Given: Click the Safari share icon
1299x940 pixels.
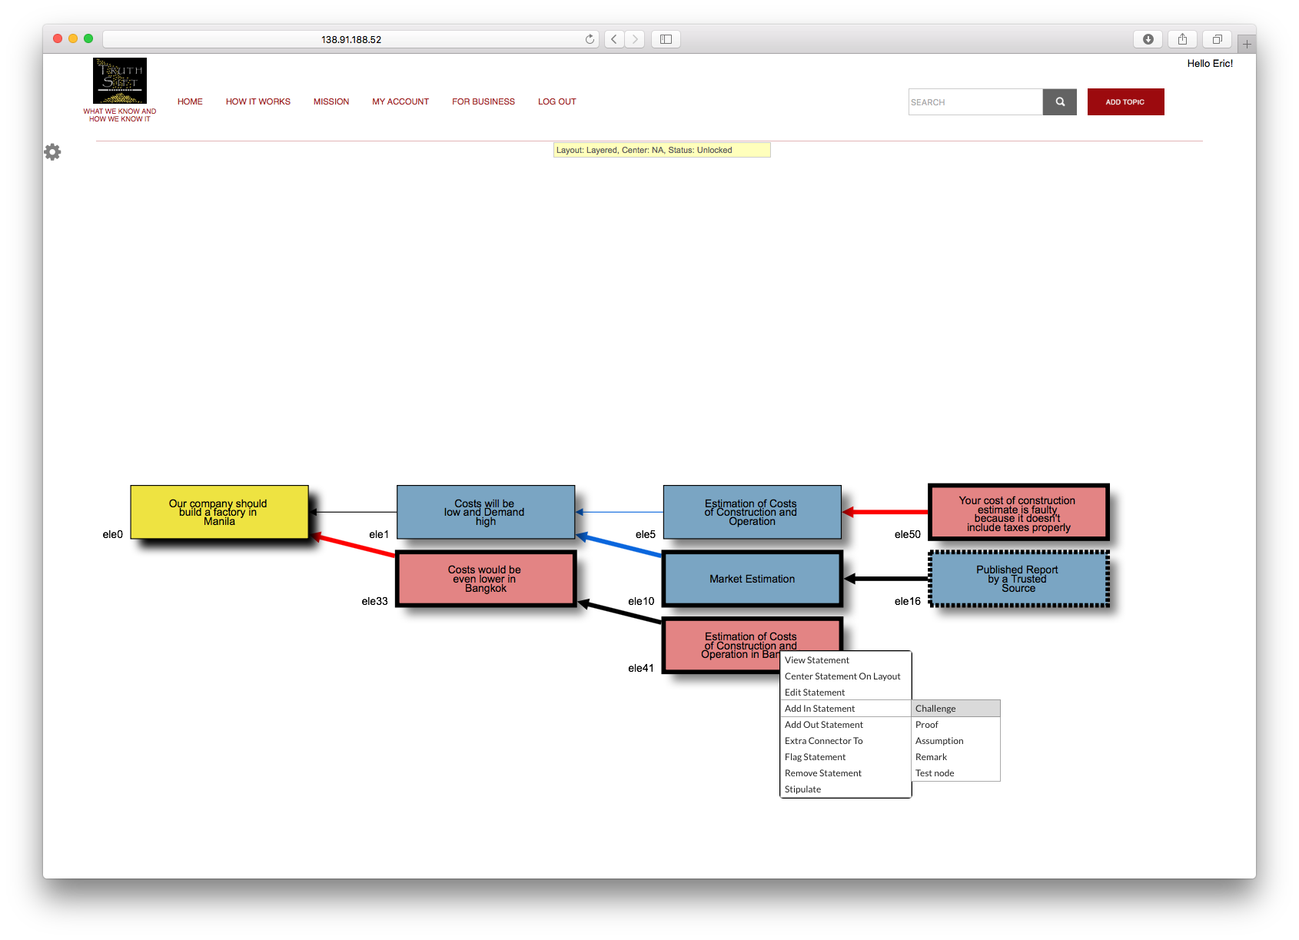Looking at the screenshot, I should [x=1182, y=39].
